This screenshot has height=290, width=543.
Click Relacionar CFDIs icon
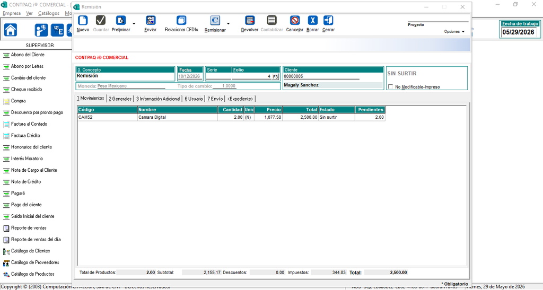(x=181, y=21)
